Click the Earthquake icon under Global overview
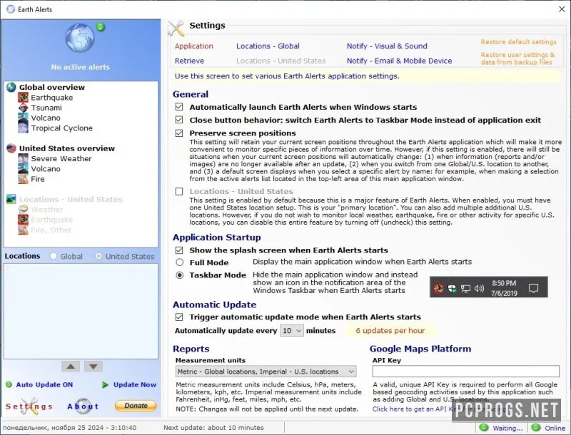This screenshot has width=571, height=435. click(24, 97)
